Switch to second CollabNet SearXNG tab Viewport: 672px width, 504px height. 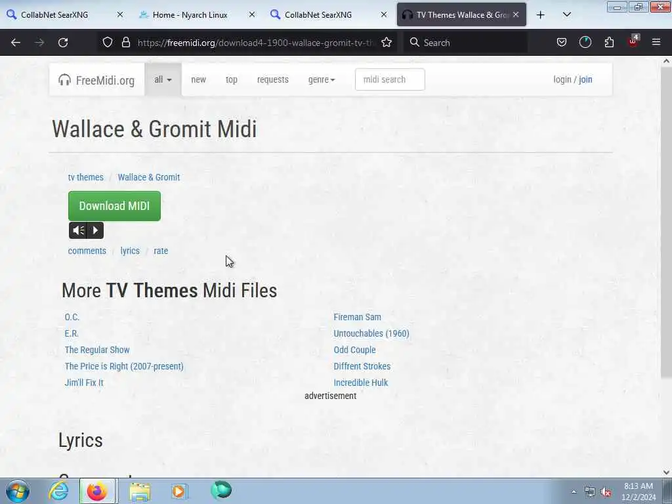pyautogui.click(x=318, y=15)
